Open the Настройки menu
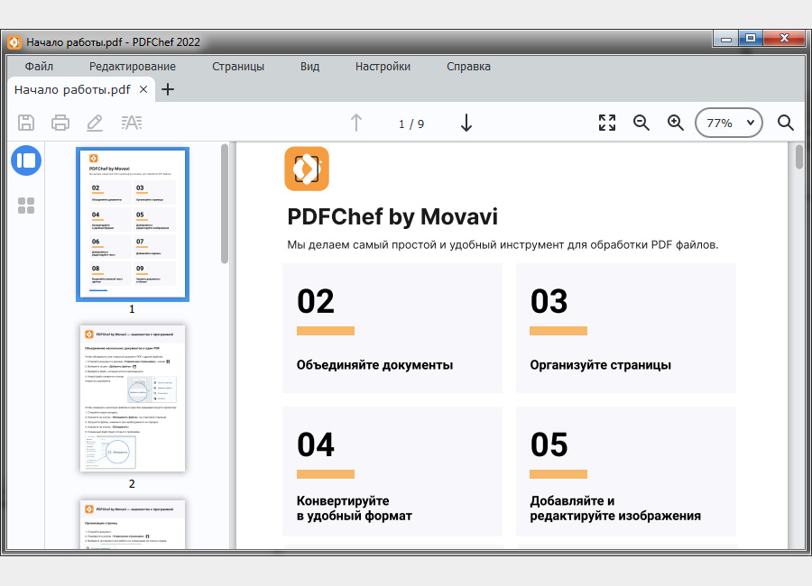The height and width of the screenshot is (586, 812). 383,66
